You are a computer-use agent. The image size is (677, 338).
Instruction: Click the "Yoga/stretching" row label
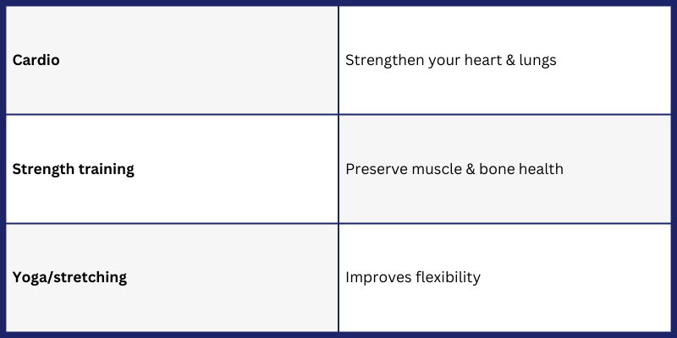click(x=69, y=277)
